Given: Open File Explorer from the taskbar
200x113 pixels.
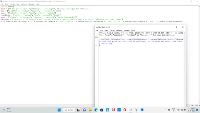Looking at the screenshot, I should [x=90, y=110].
